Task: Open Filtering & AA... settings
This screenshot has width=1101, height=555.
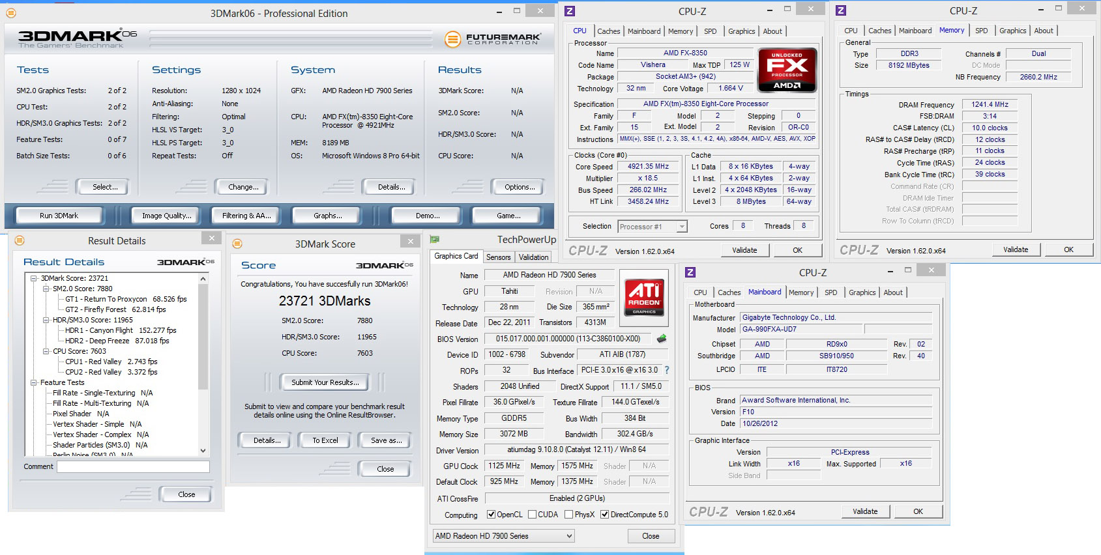Action: coord(246,216)
